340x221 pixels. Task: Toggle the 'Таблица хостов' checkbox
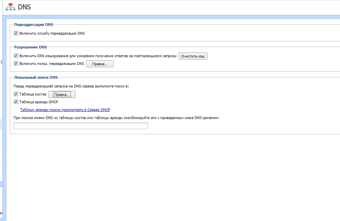16,94
